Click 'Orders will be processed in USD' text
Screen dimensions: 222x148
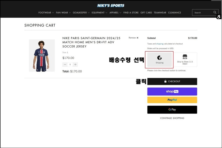[x=161, y=48]
